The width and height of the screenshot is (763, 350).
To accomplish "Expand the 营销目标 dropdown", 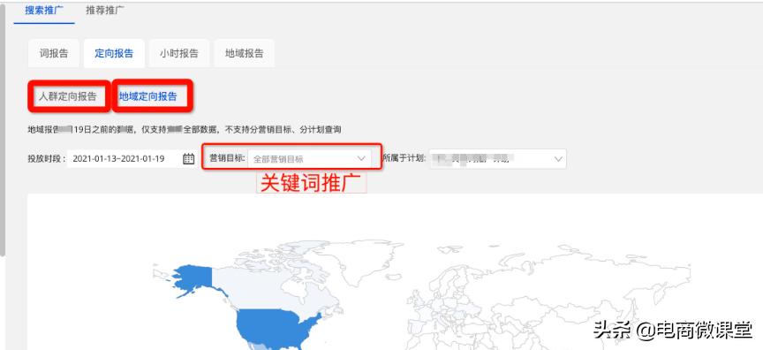I will click(x=309, y=159).
